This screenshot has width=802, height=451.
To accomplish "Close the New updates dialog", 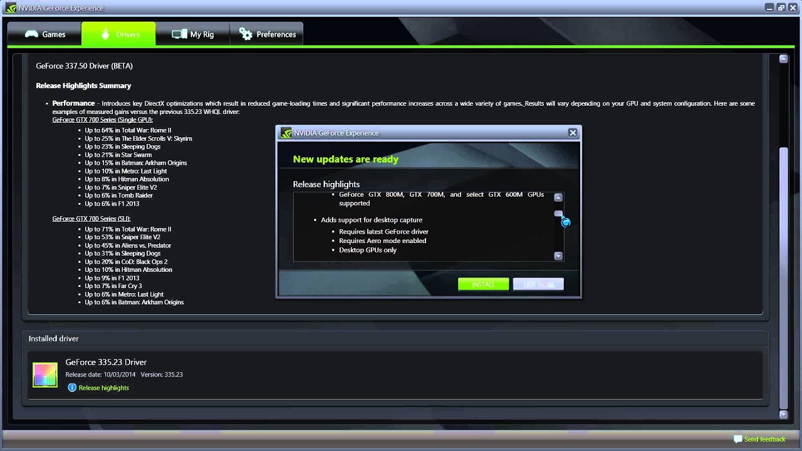I will [x=573, y=133].
